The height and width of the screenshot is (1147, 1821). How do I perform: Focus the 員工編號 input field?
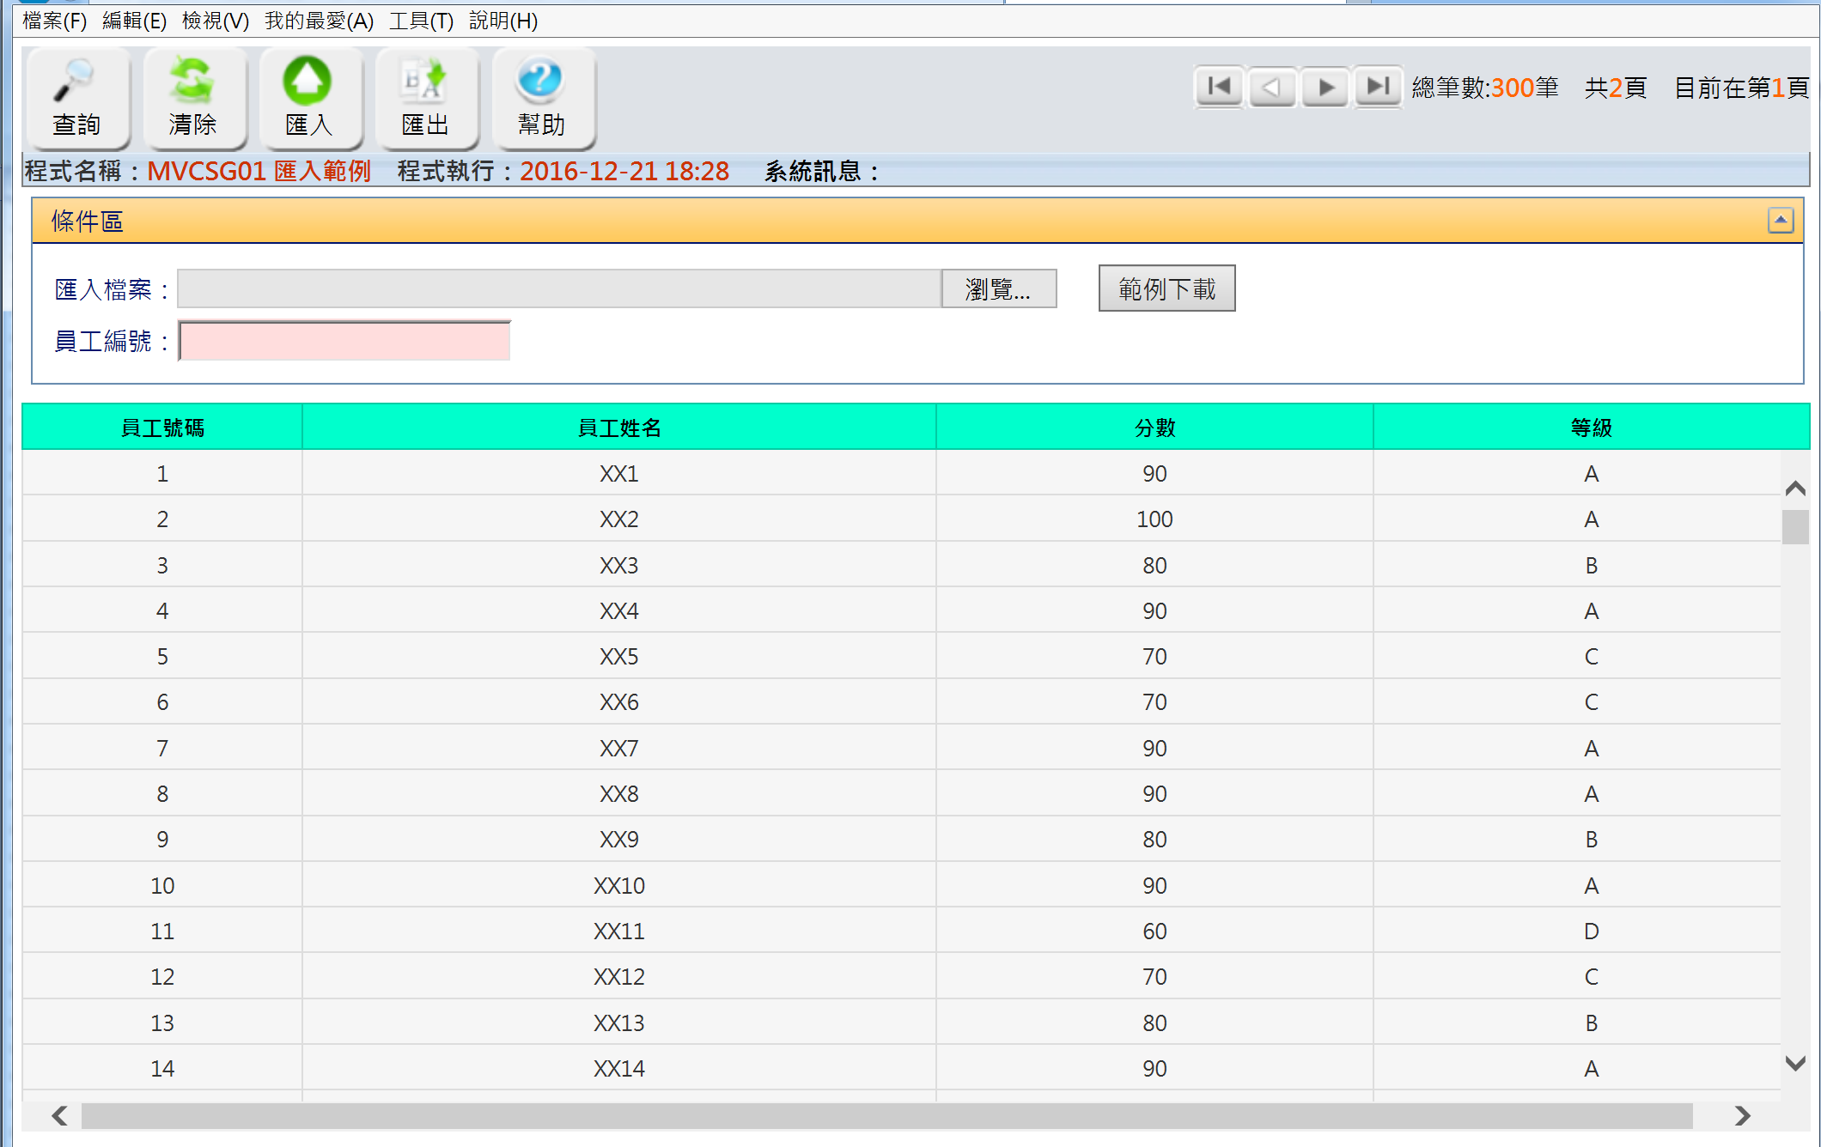click(344, 341)
